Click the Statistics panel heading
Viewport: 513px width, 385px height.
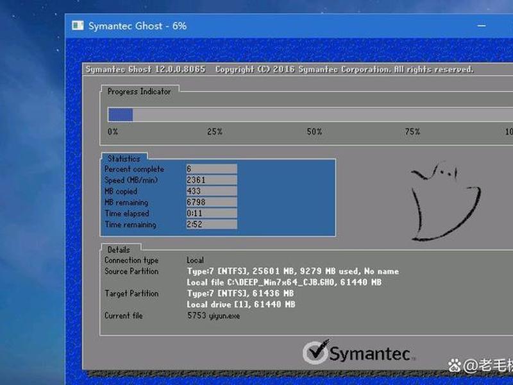[124, 158]
